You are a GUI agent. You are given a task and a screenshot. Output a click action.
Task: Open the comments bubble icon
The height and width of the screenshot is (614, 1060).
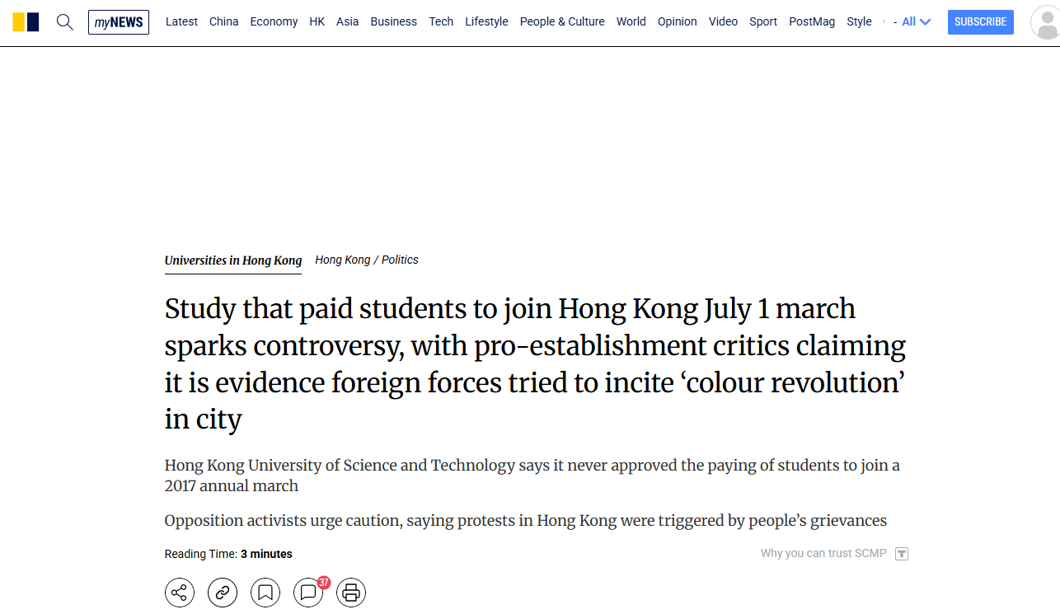[308, 592]
